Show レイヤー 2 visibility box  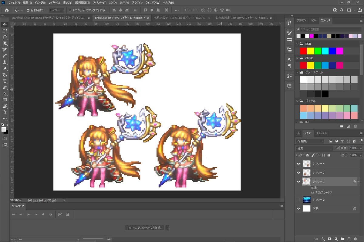click(x=298, y=199)
